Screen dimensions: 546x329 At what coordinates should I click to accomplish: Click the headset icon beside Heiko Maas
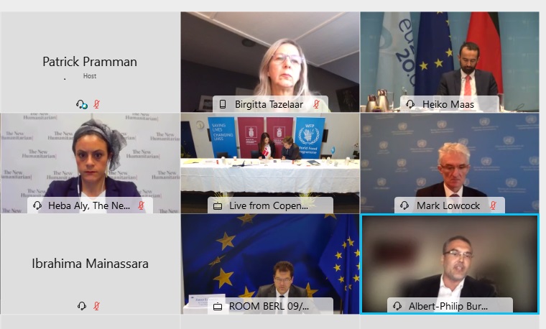coord(410,104)
